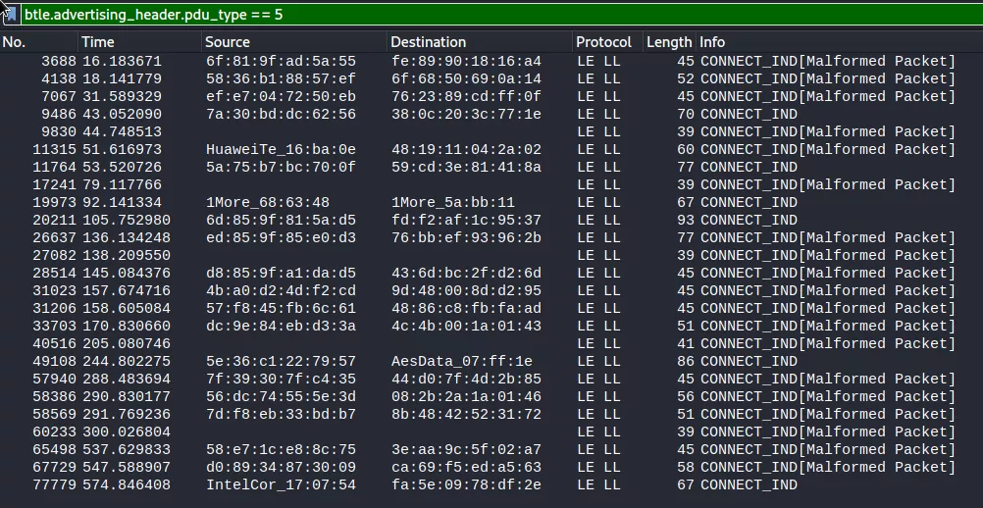Select packet 65498 at time 537.629833
Screen dimensions: 983x508
[491, 450]
